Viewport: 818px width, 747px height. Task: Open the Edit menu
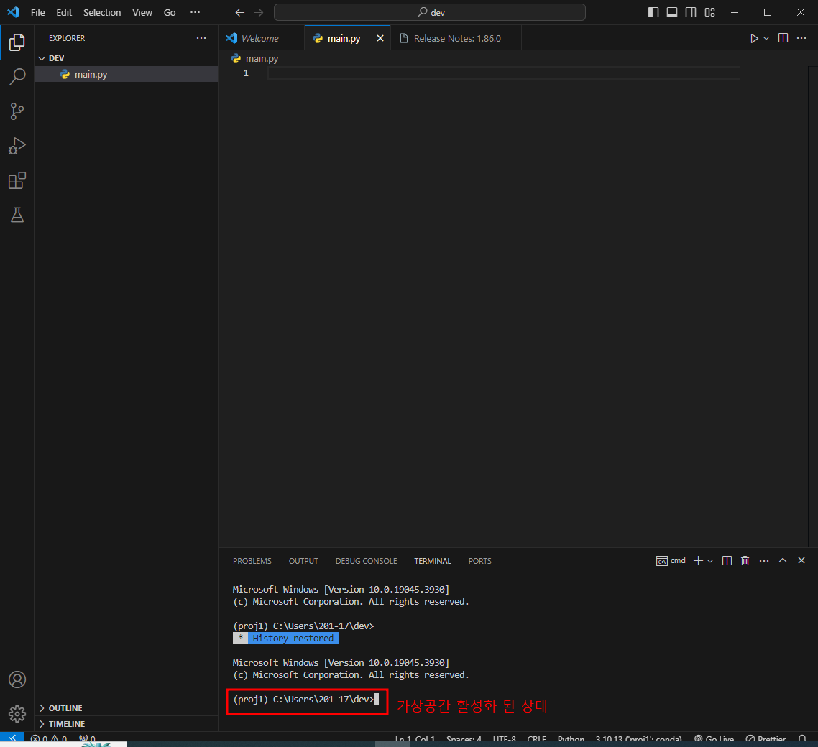click(64, 12)
